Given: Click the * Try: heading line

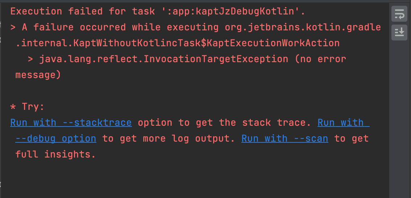Looking at the screenshot, I should pos(27,107).
